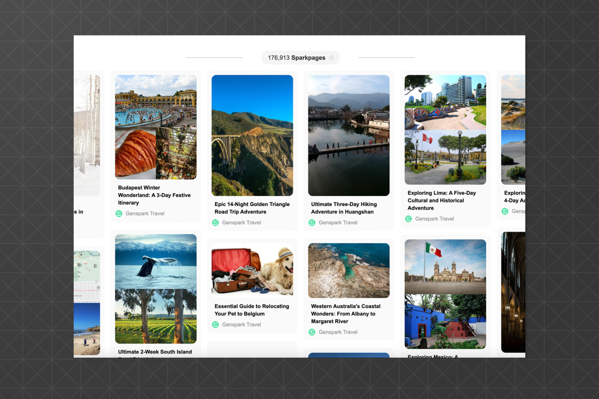This screenshot has height=399, width=599.
Task: Open the street map image on the left card
Action: coord(87,277)
